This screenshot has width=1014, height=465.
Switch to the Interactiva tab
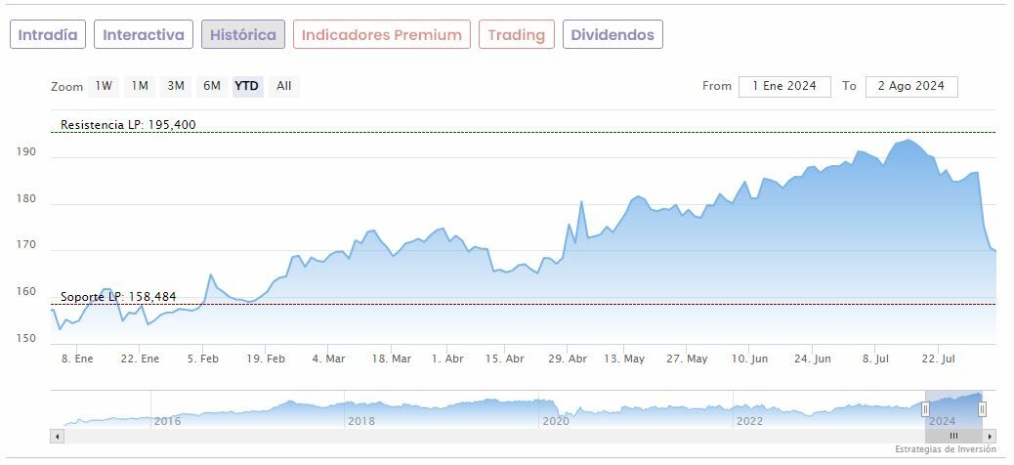(144, 35)
